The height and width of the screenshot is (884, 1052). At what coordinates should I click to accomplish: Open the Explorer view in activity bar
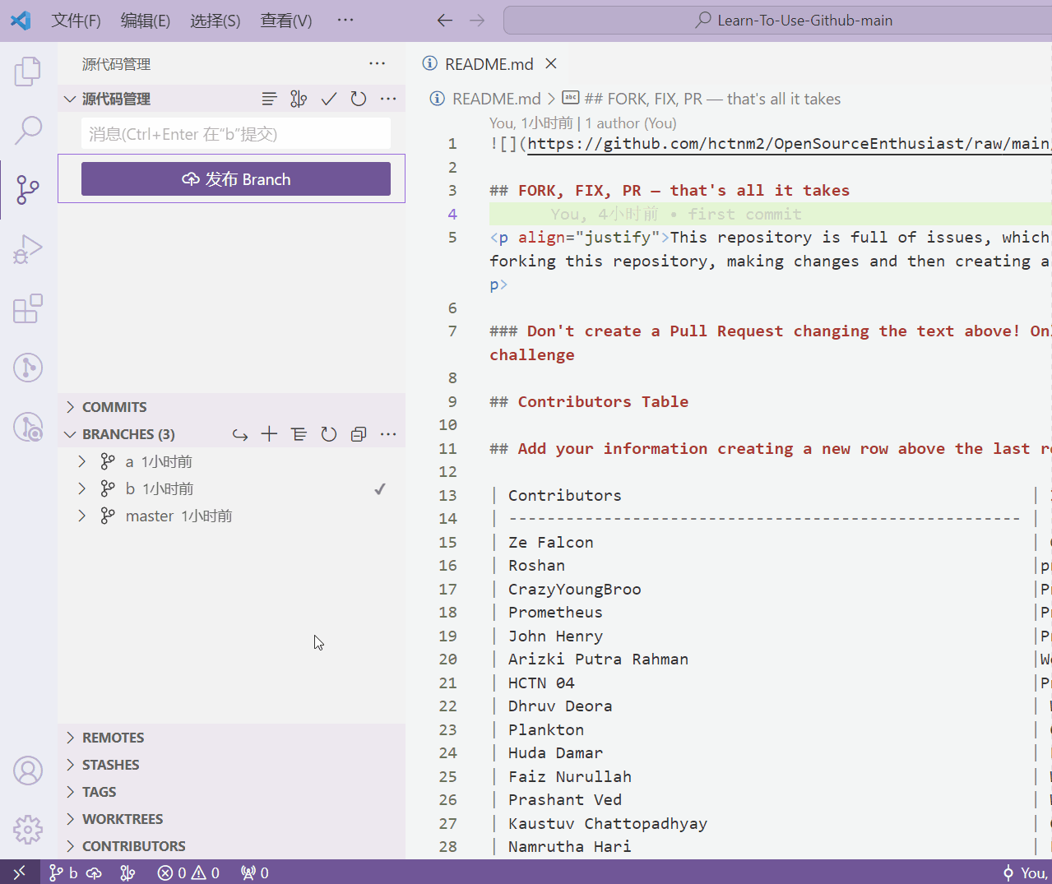point(28,72)
